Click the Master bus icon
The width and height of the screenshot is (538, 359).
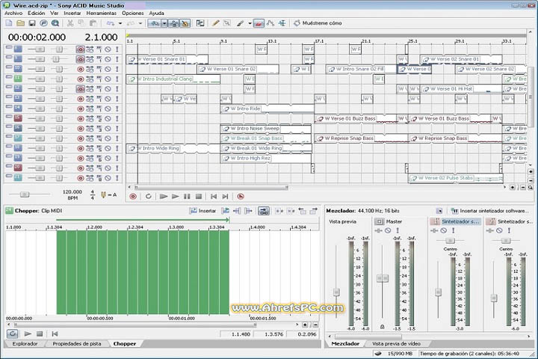pyautogui.click(x=379, y=221)
